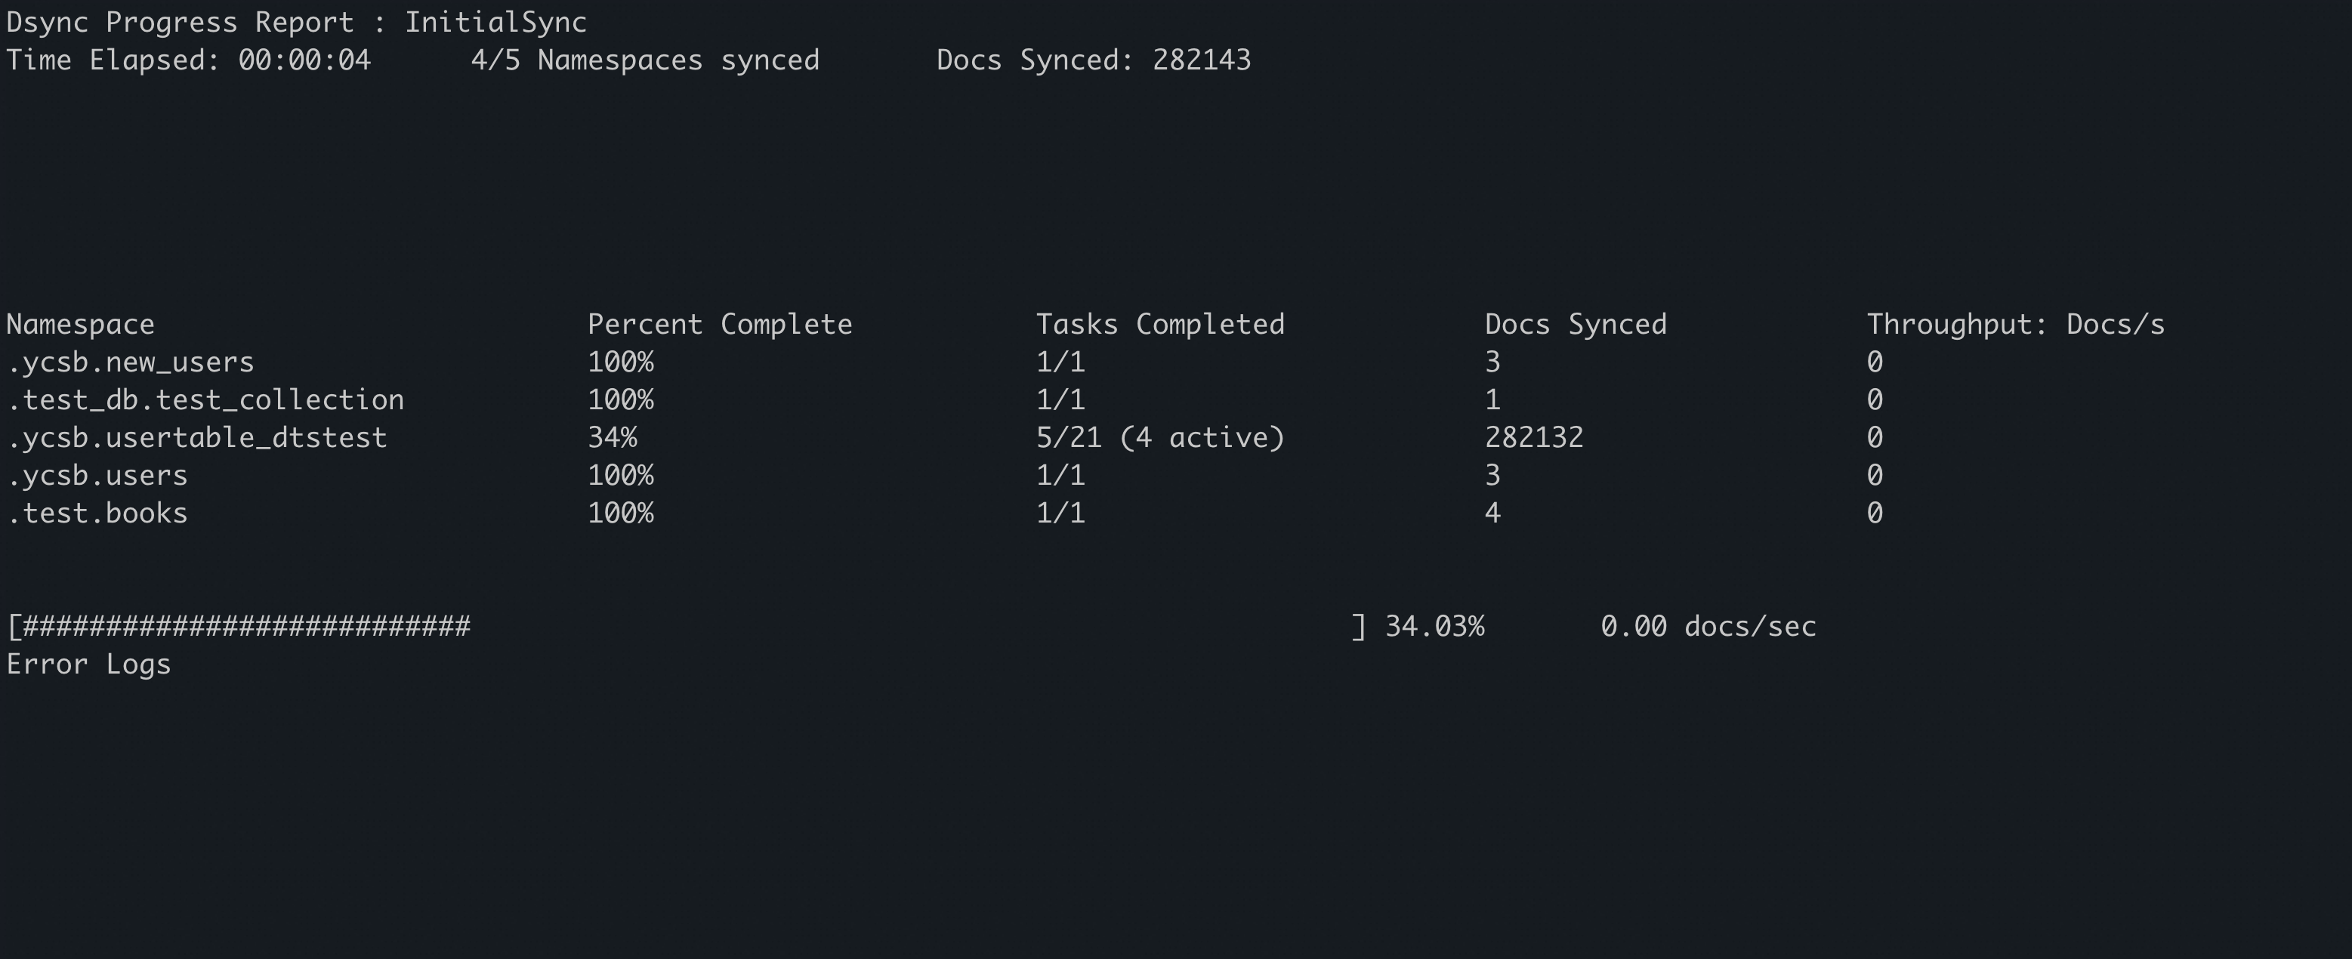
Task: Click the .test_db.test_collection namespace row
Action: 205,399
